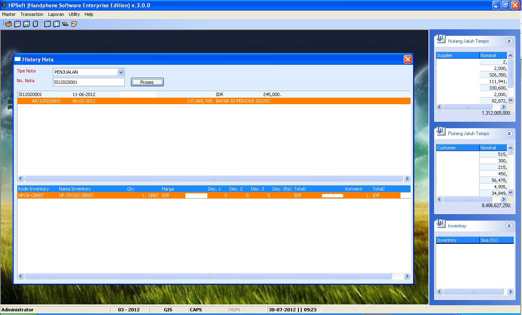The height and width of the screenshot is (315, 522).
Task: Open the Transaction menu
Action: 32,14
